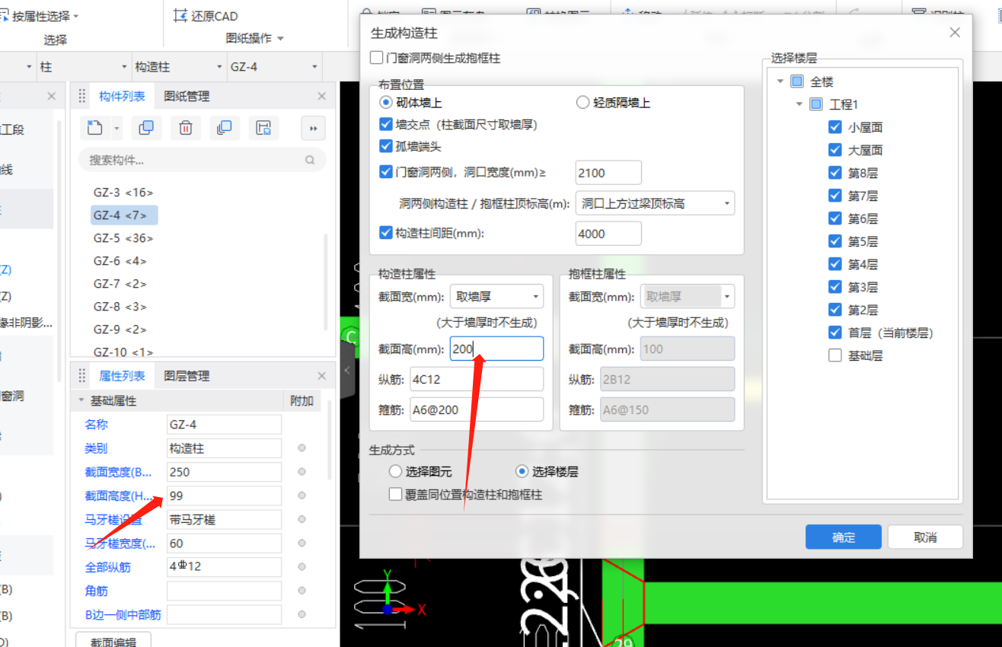The width and height of the screenshot is (1002, 647).
Task: Click the trash delete component icon
Action: tap(186, 128)
